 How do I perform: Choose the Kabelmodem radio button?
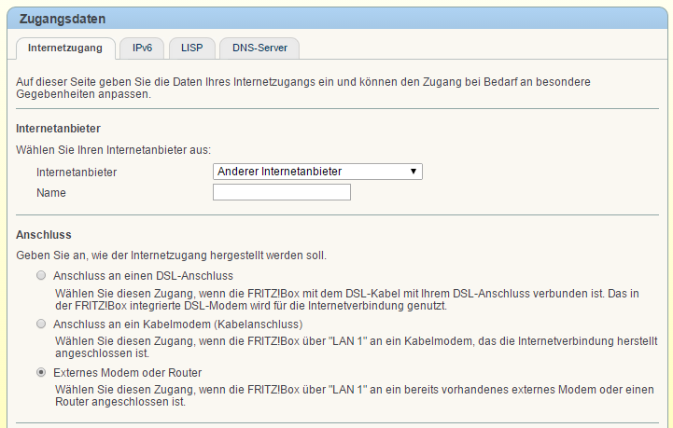[40, 324]
